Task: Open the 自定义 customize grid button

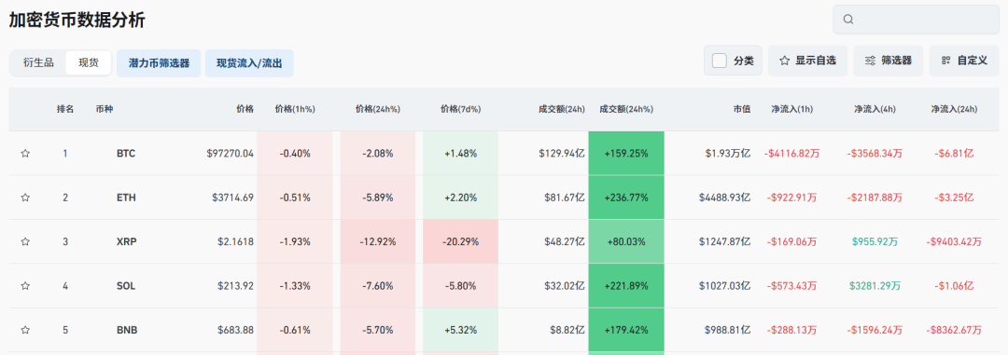Action: point(963,61)
